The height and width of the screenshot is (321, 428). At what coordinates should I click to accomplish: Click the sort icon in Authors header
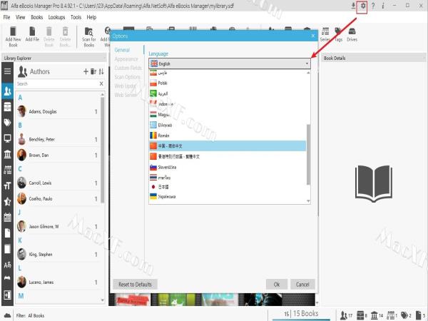click(101, 71)
